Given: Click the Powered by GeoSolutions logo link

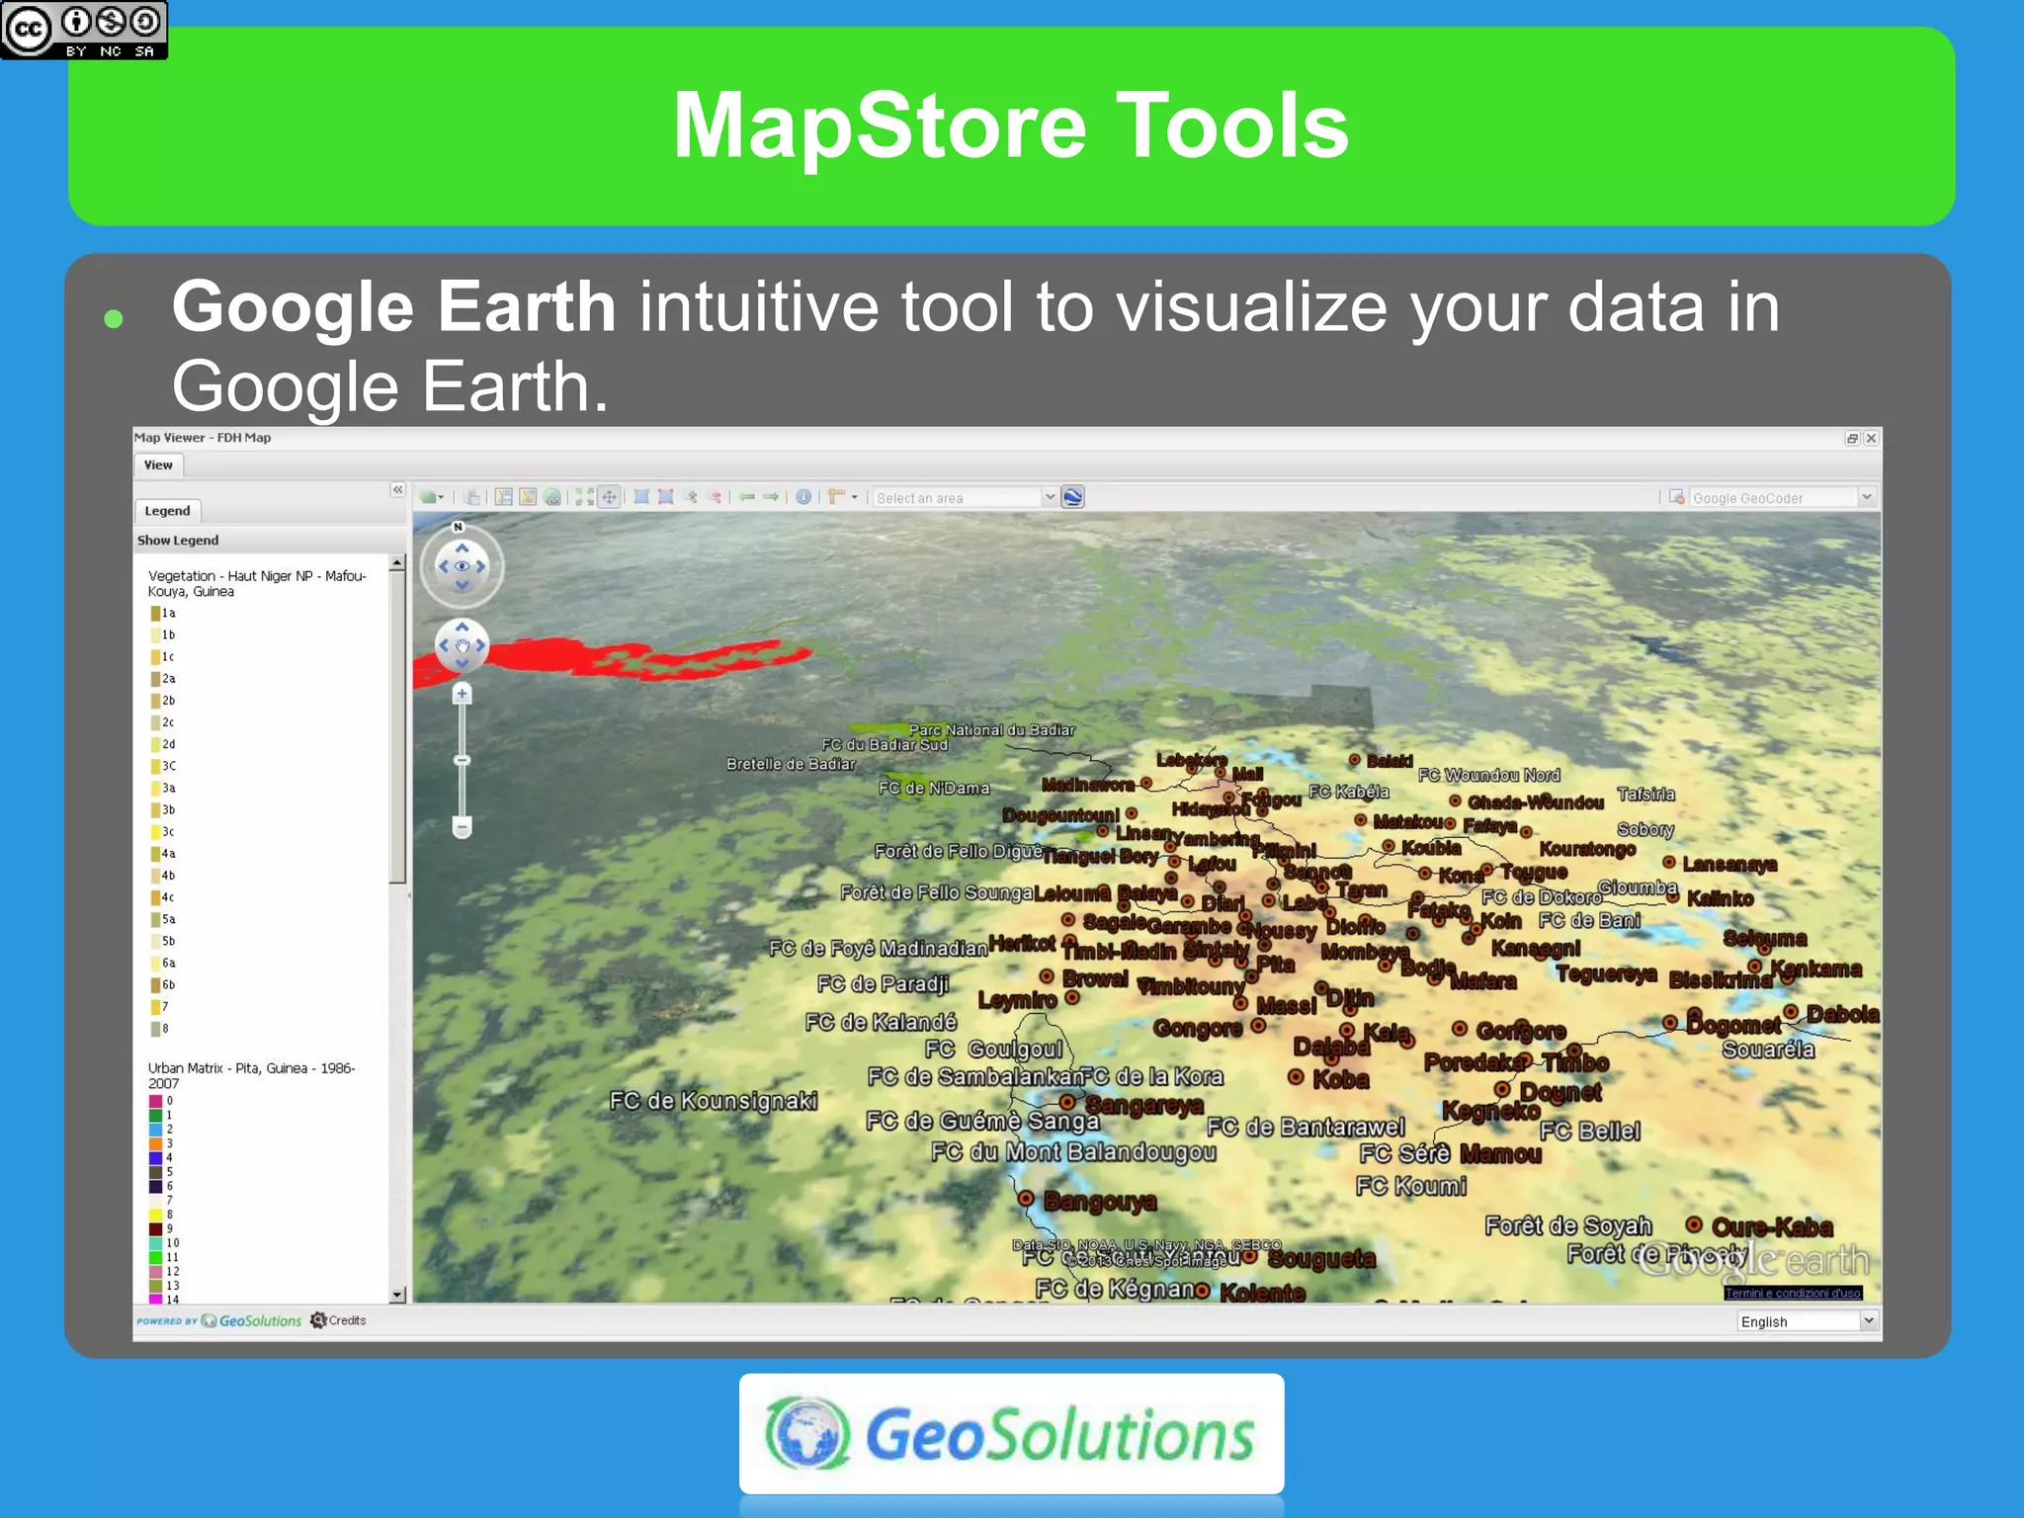Looking at the screenshot, I should click(x=219, y=1321).
